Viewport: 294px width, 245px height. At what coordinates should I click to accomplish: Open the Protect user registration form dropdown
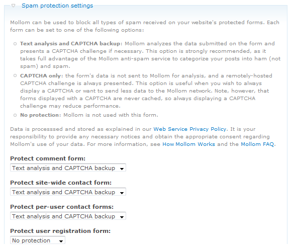click(x=38, y=240)
